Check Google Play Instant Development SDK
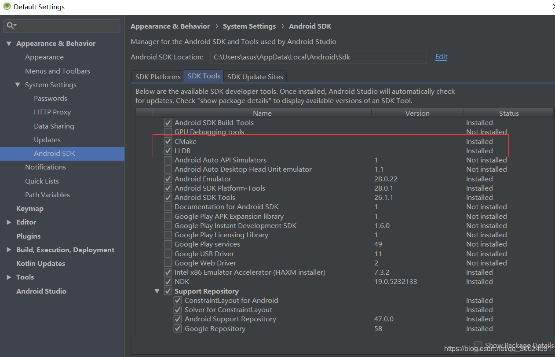The width and height of the screenshot is (555, 357). 168,226
